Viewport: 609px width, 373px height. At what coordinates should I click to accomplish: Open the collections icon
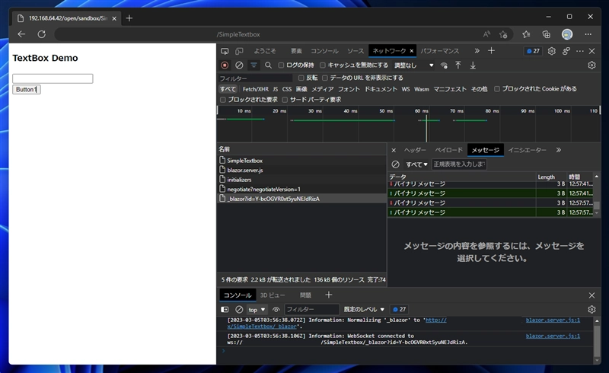[x=547, y=34]
